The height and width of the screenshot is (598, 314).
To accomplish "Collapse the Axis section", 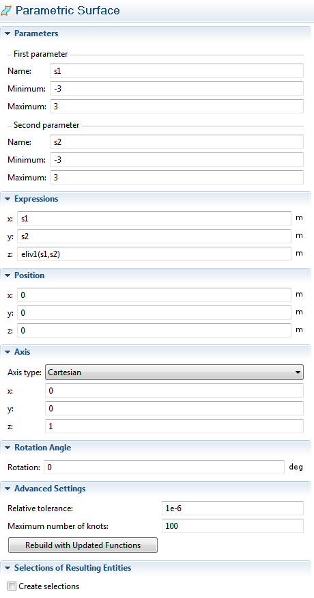I will [8, 352].
